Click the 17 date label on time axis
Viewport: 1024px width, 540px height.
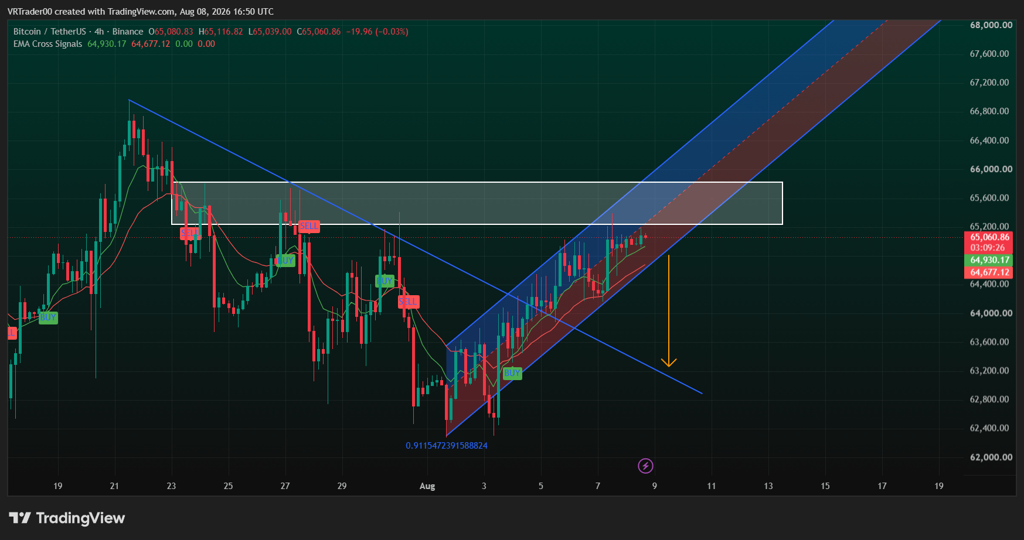tap(882, 486)
